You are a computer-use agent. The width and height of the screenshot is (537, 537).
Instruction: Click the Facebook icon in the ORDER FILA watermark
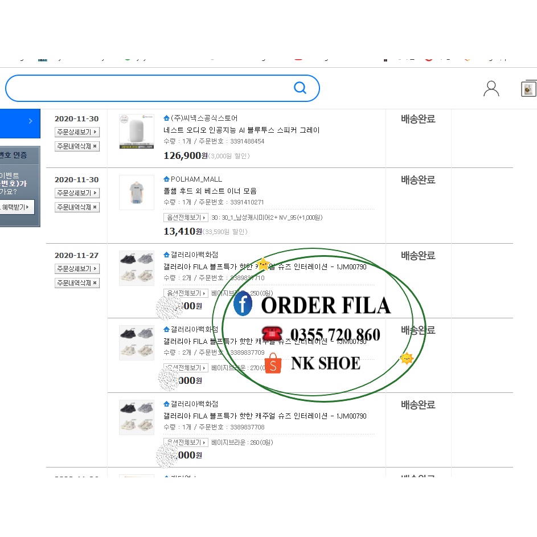tap(243, 304)
